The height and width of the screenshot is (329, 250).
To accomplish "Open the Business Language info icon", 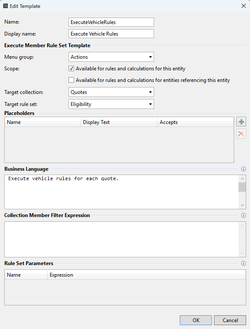I will click(244, 169).
